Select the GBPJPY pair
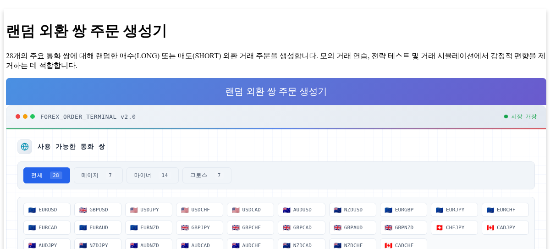The height and width of the screenshot is (249, 550). click(199, 228)
